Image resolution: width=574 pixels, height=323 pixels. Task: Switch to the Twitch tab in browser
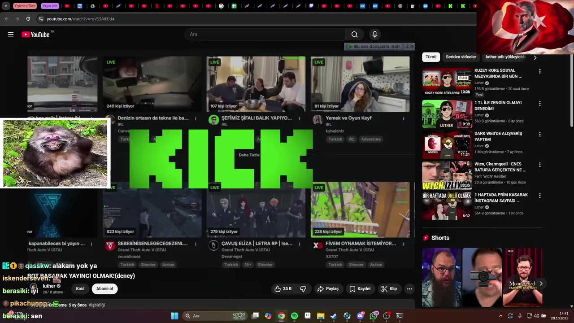coord(311,6)
